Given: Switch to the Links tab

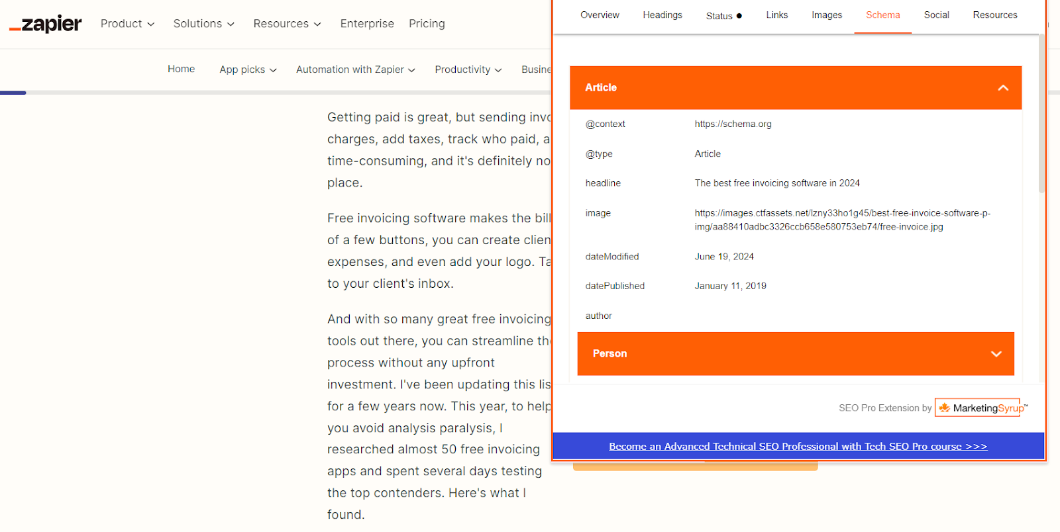Looking at the screenshot, I should click(x=776, y=15).
